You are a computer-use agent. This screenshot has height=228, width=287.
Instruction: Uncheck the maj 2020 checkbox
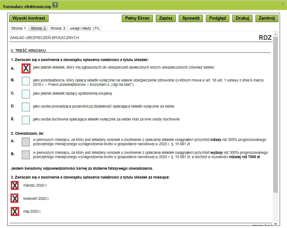15,211
